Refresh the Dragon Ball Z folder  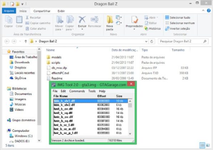tap(152, 41)
